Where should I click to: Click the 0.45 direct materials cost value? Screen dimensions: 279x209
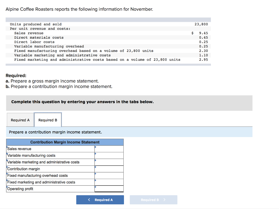pyautogui.click(x=203, y=38)
